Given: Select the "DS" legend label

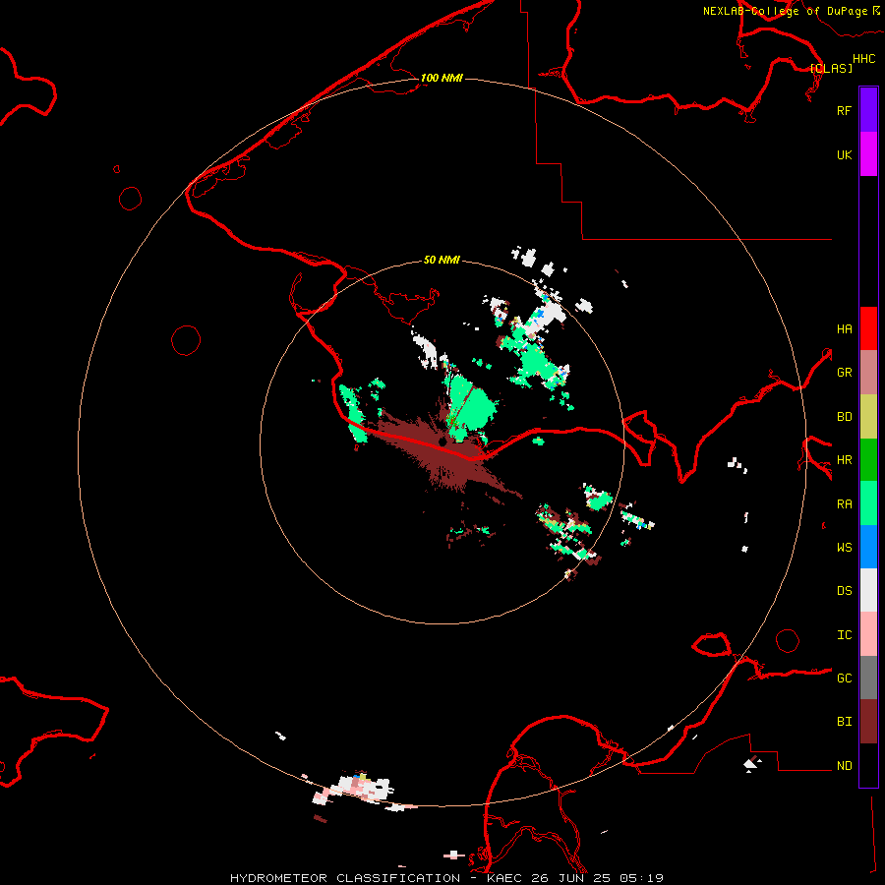Looking at the screenshot, I should point(844,591).
